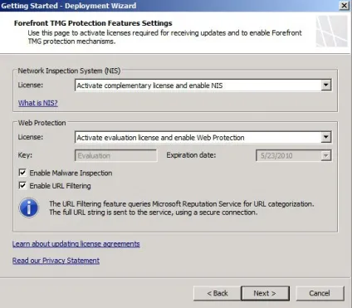Viewport: 352px width, 308px height.
Task: Open the NIS License dropdown
Action: click(203, 86)
